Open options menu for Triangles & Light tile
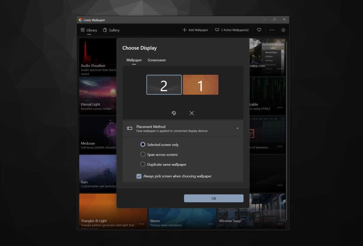Screen dimensions: 363x246 (142, 224)
